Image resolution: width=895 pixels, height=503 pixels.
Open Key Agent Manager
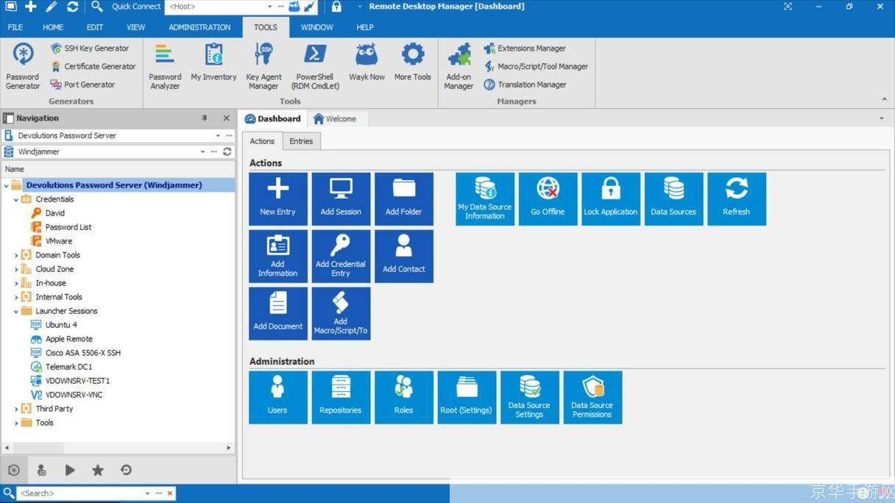point(263,66)
